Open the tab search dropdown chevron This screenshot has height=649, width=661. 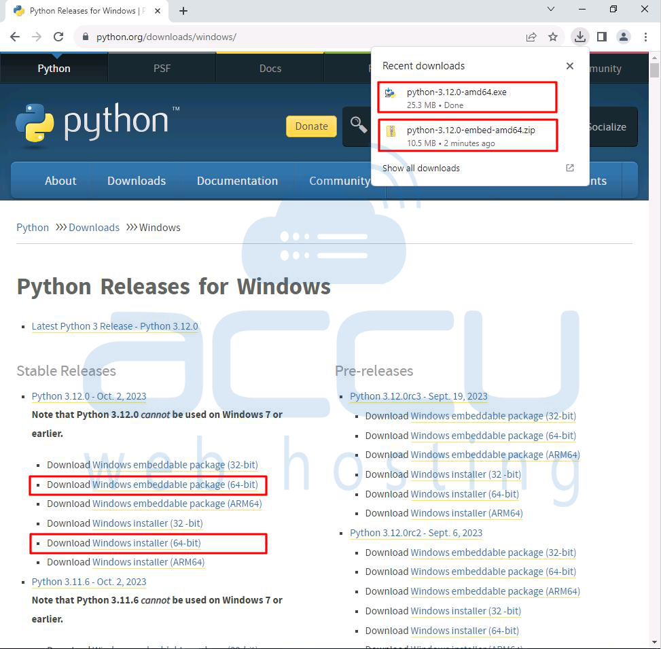550,10
